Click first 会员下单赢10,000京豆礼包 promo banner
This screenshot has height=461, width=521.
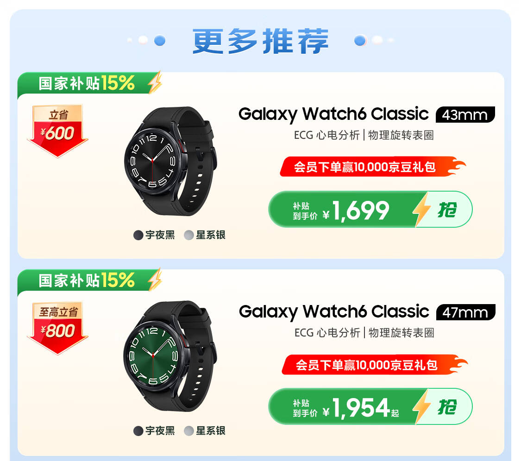pyautogui.click(x=373, y=167)
